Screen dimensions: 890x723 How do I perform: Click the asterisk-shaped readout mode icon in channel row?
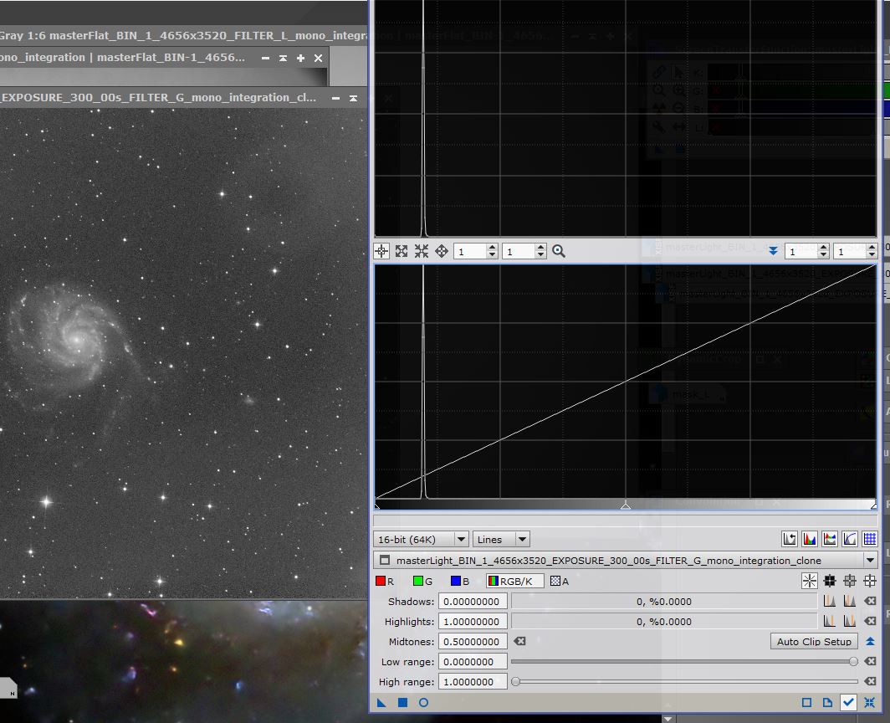(x=810, y=581)
